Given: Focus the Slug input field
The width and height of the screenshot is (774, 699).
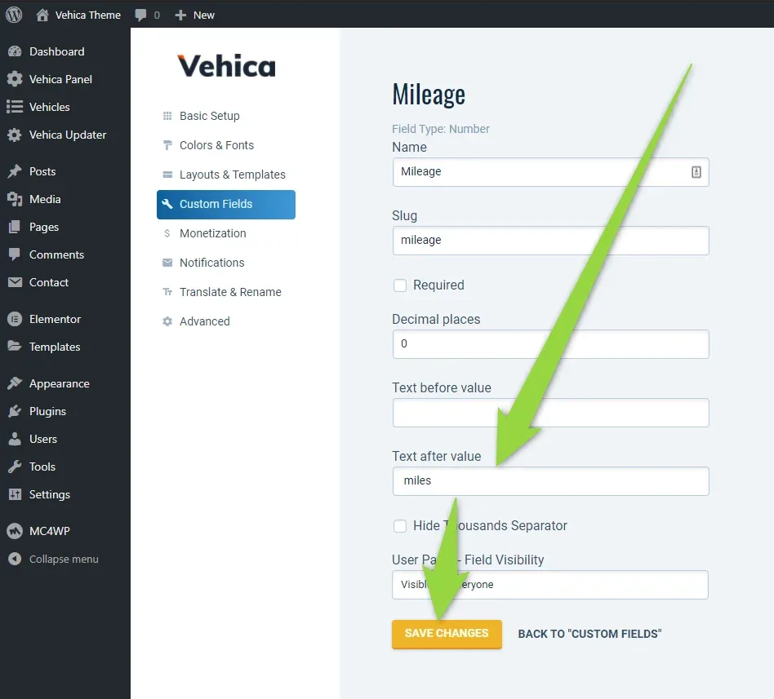Looking at the screenshot, I should click(550, 241).
